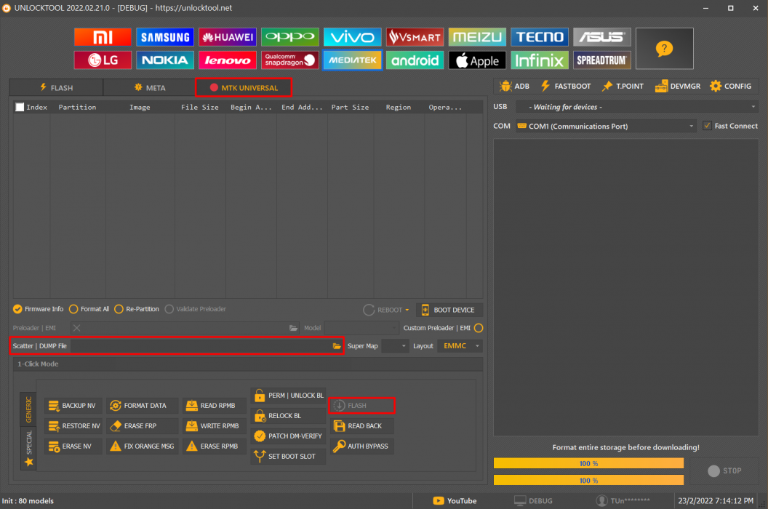This screenshot has height=509, width=768.
Task: Select the Apple brand logo
Action: point(477,60)
